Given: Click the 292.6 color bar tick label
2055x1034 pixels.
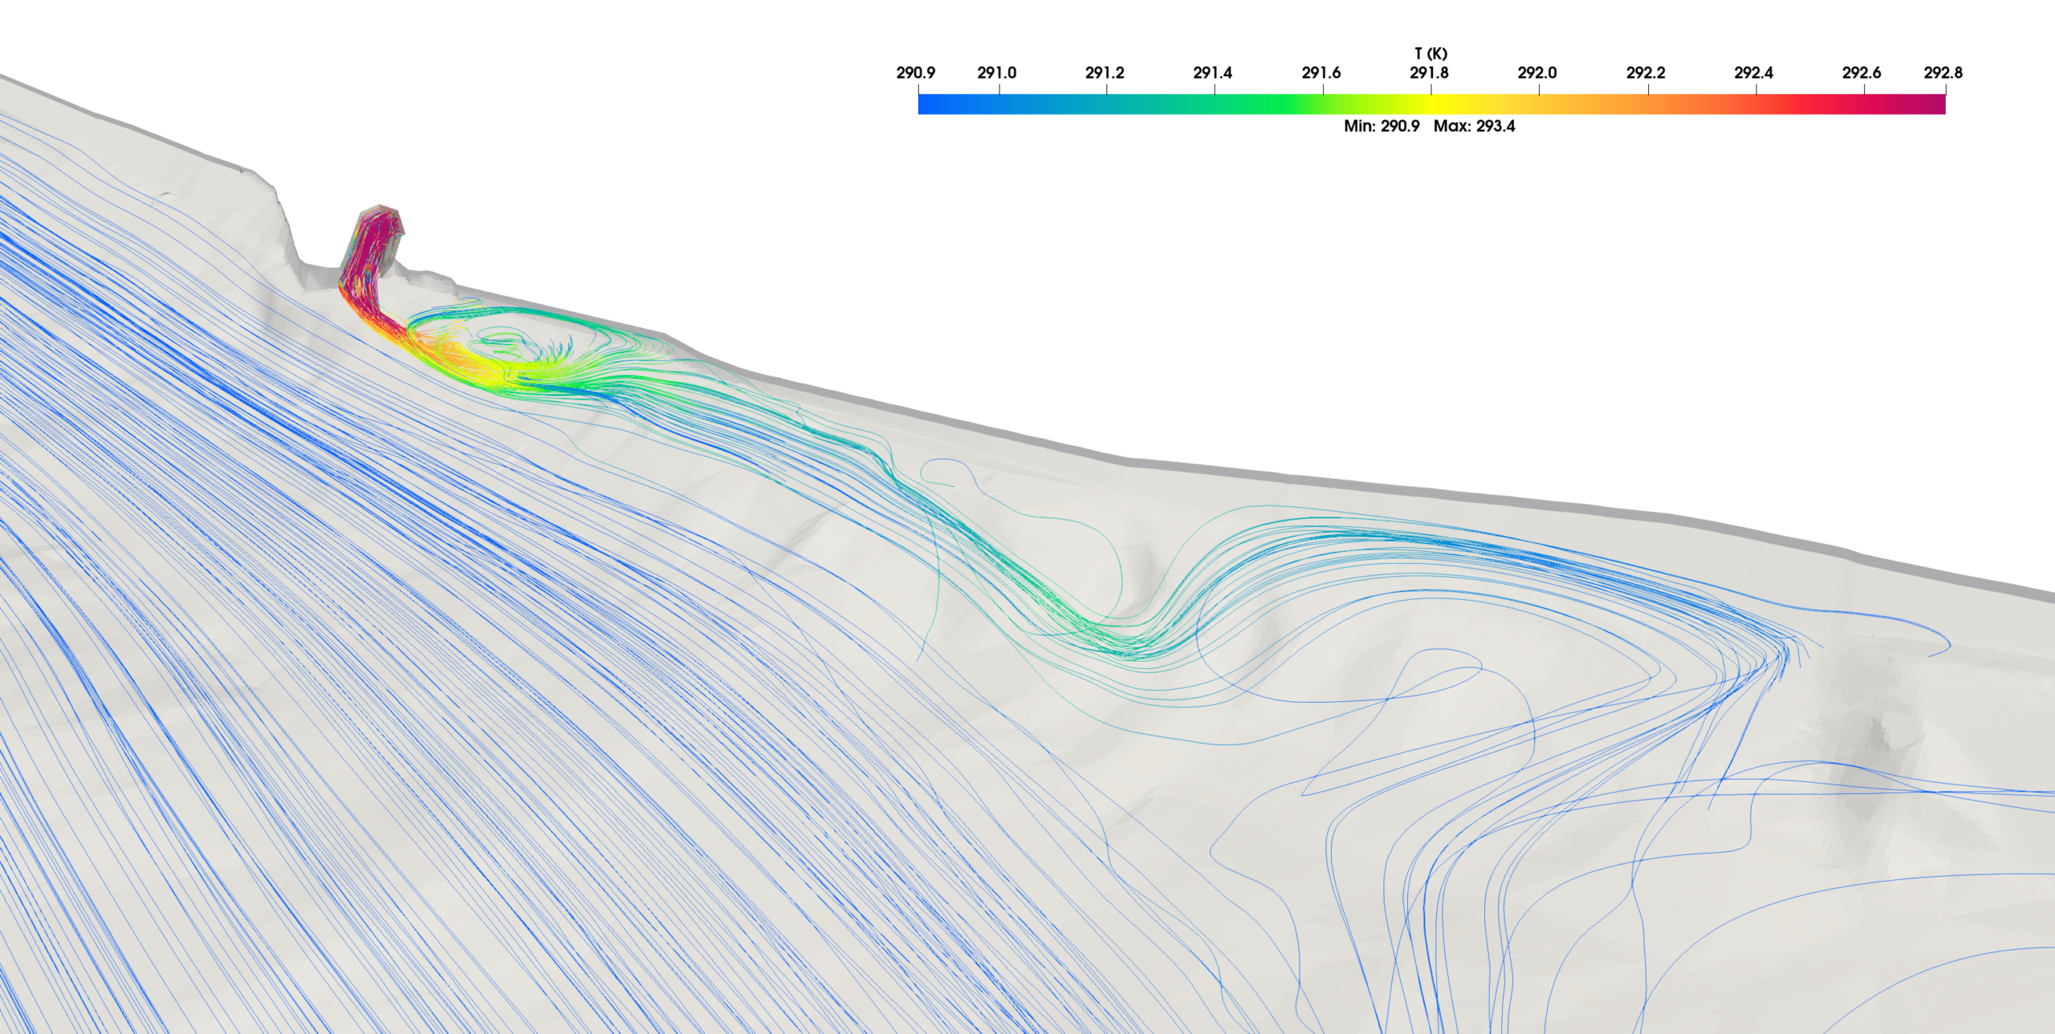Looking at the screenshot, I should (x=1861, y=73).
